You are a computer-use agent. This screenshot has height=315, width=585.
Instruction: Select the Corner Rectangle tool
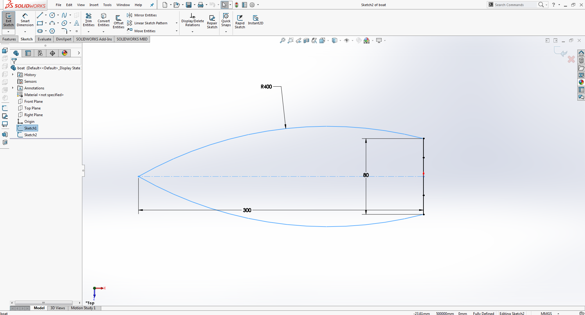click(40, 23)
